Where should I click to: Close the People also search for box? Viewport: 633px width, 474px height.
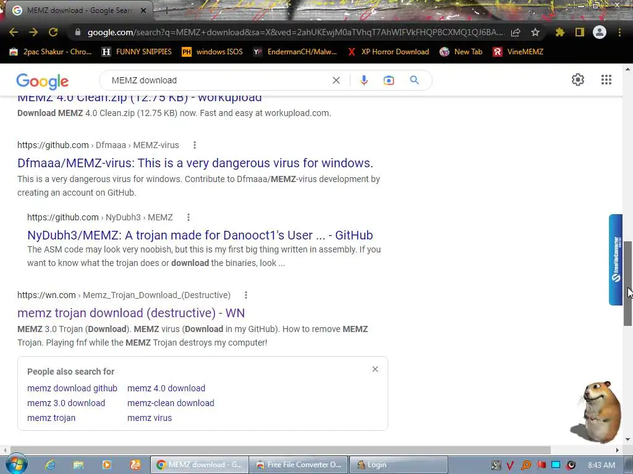click(x=375, y=369)
